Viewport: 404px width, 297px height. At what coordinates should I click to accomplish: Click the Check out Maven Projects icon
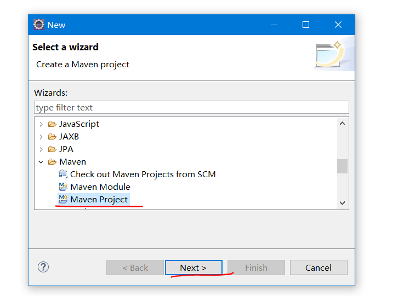point(63,174)
